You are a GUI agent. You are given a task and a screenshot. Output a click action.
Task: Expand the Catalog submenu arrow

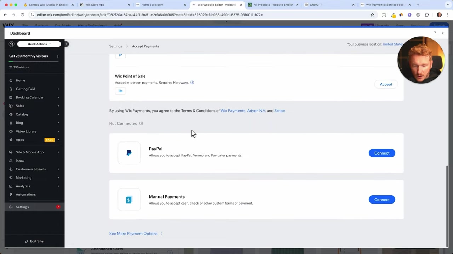58,114
